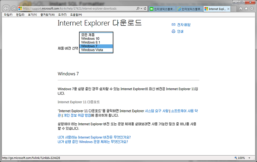Choose Windows 8.1 in the version list
The image size is (257, 162).
[x=96, y=42]
